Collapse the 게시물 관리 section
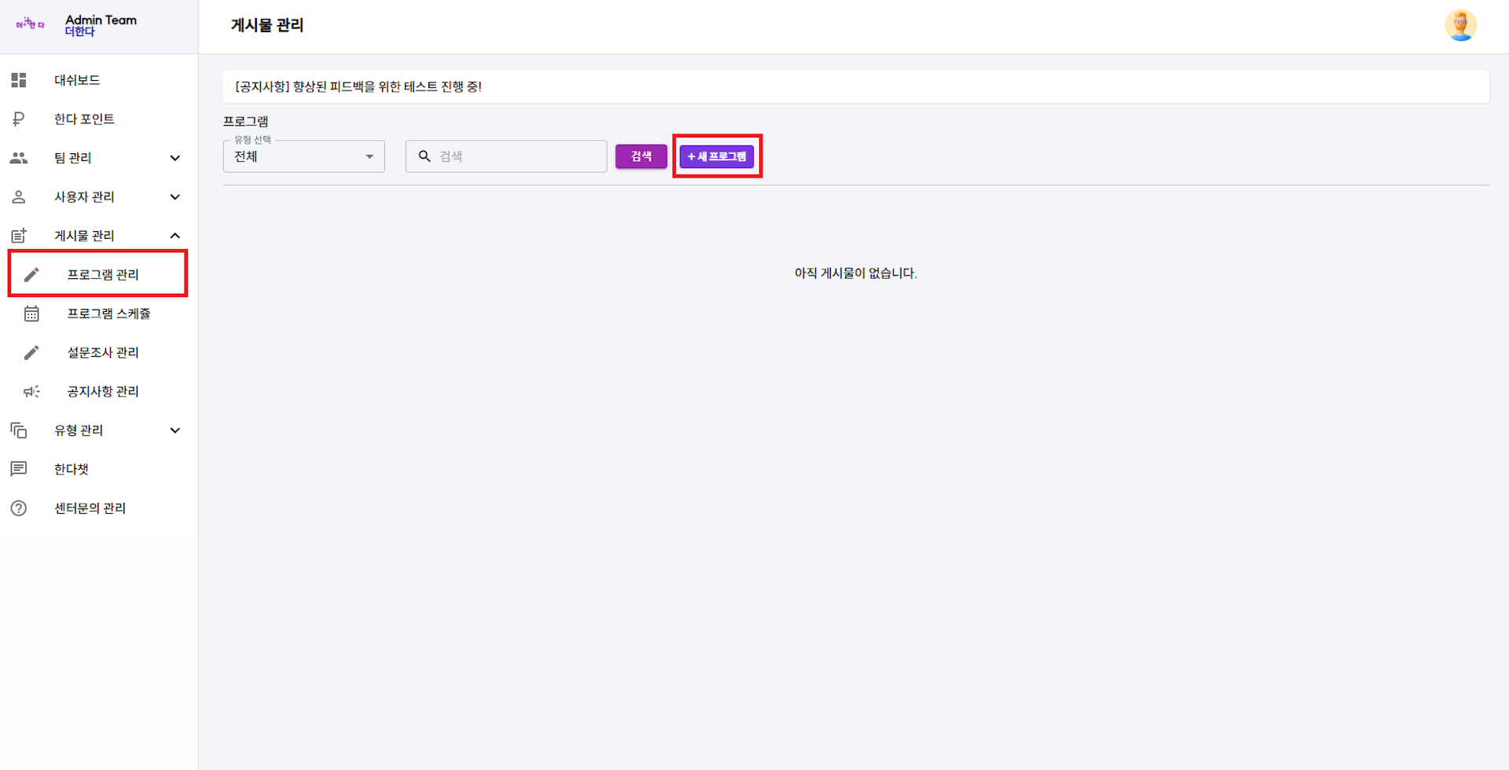The height and width of the screenshot is (770, 1509). click(174, 235)
